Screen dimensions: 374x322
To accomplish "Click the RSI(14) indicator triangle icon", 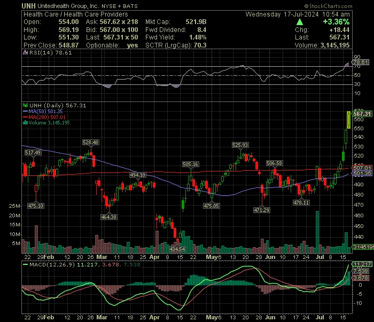I will click(x=25, y=53).
